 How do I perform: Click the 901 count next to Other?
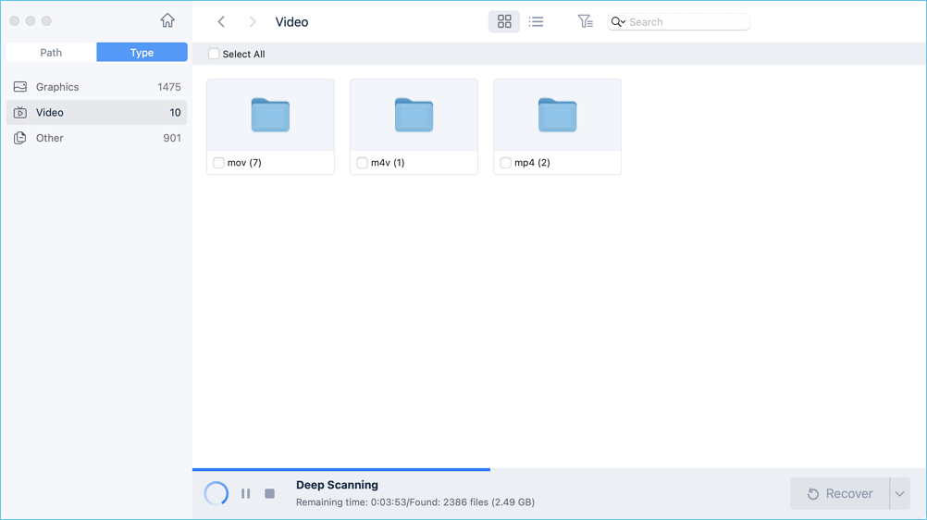pyautogui.click(x=172, y=138)
